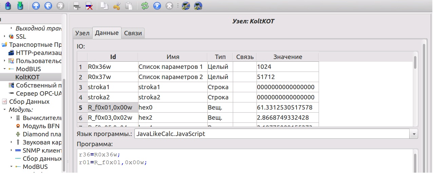Expand the Звуковая карта tree node
Screen dimensions: 433x174
click(11, 142)
